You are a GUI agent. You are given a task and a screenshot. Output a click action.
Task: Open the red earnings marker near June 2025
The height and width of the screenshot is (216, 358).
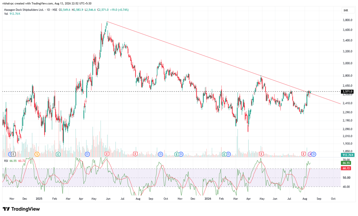[x=107, y=154]
